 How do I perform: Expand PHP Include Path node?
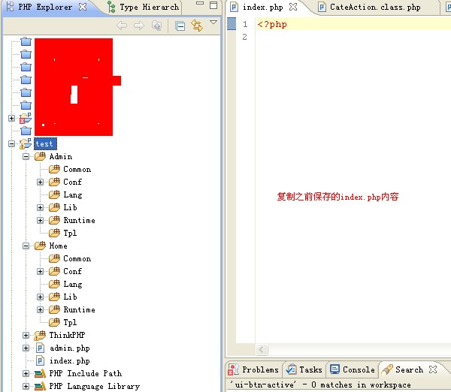coord(26,374)
